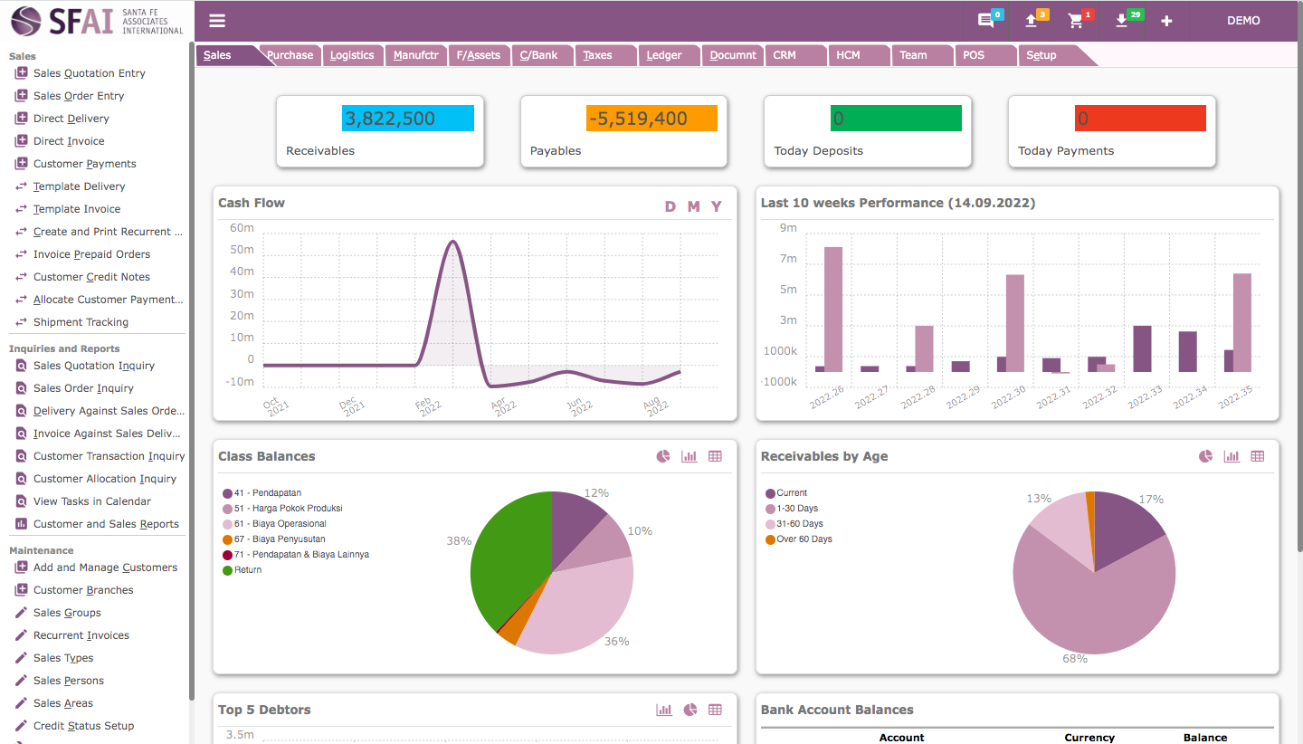
Task: Toggle the Return legend item in Class Balances
Action: pos(247,570)
